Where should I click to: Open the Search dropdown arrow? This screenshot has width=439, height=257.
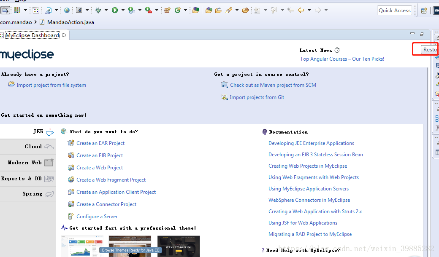pyautogui.click(x=237, y=11)
